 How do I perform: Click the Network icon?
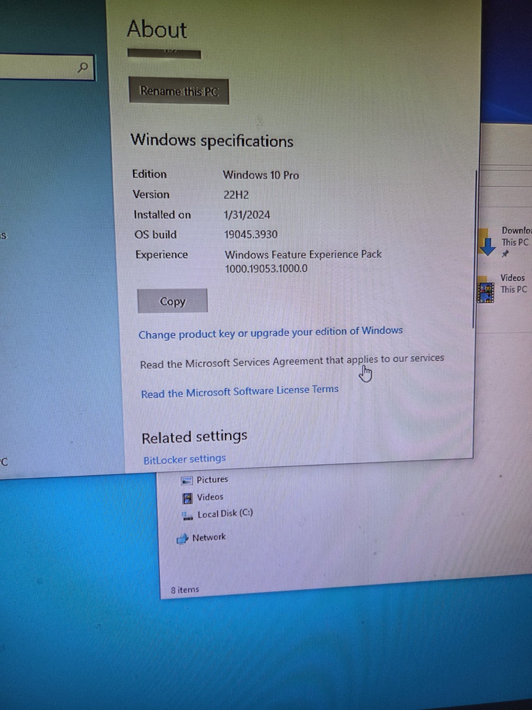(182, 539)
